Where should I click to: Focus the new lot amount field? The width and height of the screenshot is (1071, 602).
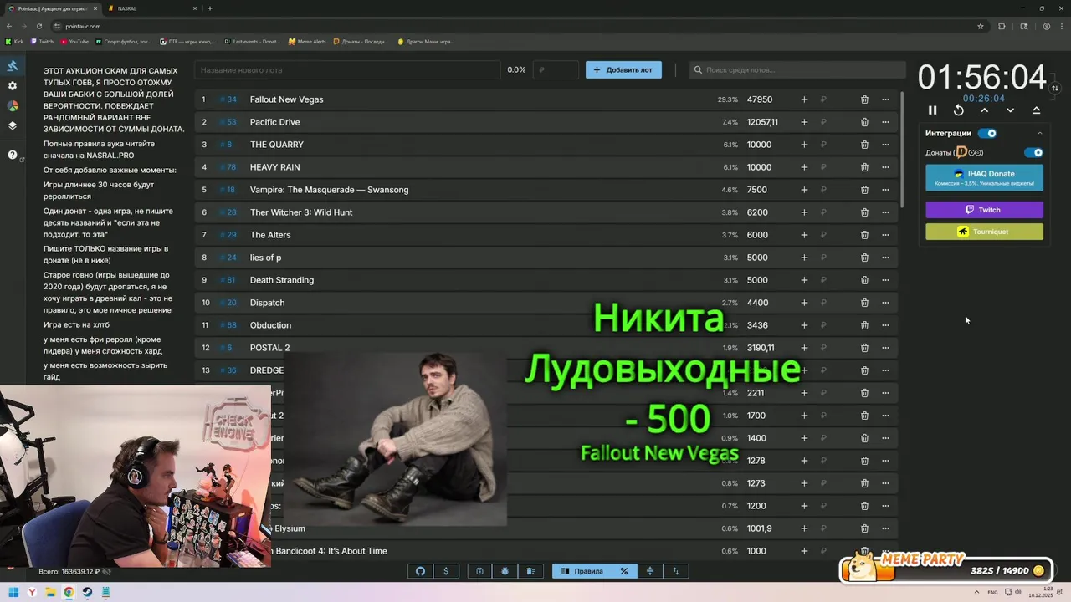(x=556, y=70)
